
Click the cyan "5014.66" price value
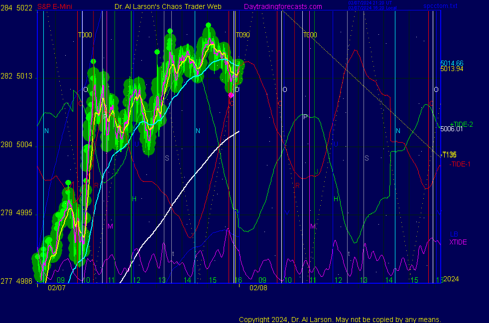452,63
